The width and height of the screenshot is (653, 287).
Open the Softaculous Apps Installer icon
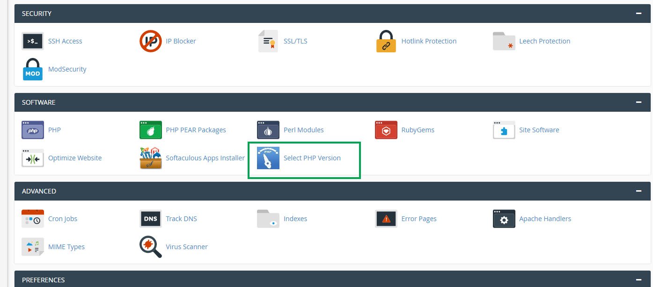click(151, 158)
